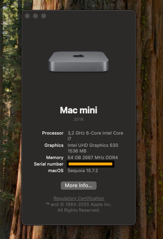This screenshot has width=163, height=239.
Task: Open the Regulatory Certification link
Action: coord(79,198)
